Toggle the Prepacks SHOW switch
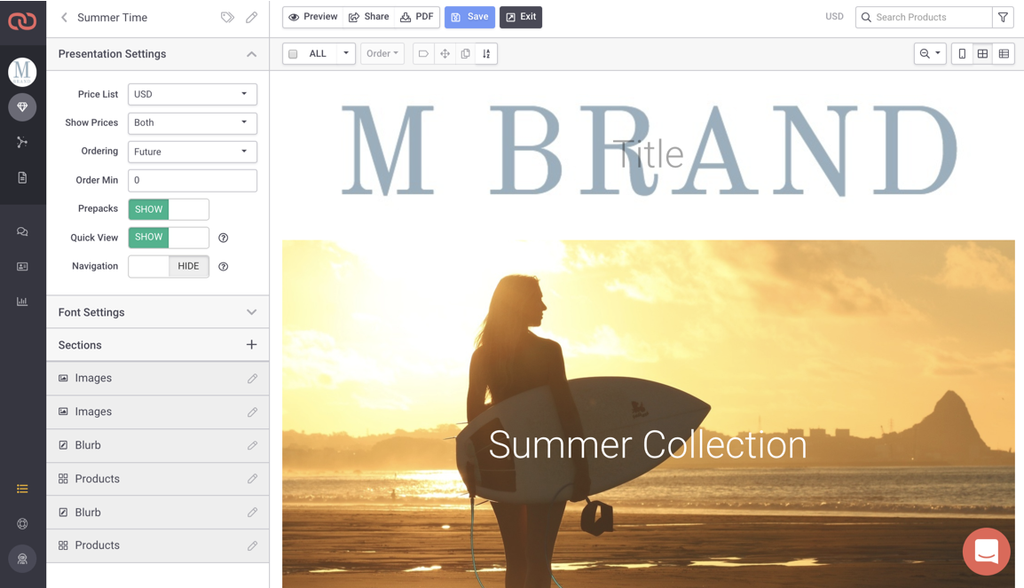 [x=169, y=209]
